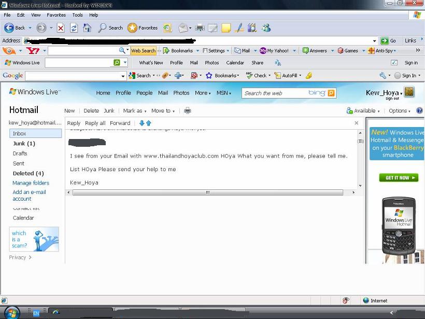Click the Bing search orange button
Viewport: 425px width, 319px height.
[331, 93]
